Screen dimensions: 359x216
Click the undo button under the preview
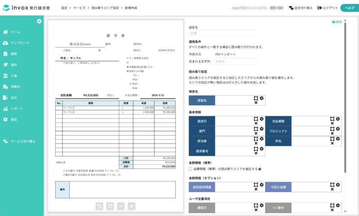99,206
